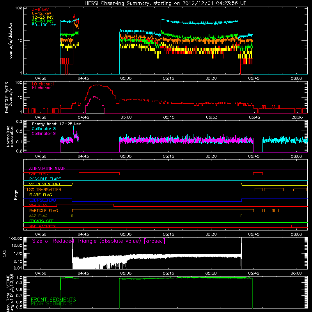Image resolution: width=312 pixels, height=312 pixels.
Task: Click the LO channel legend label
Action: [x=43, y=84]
